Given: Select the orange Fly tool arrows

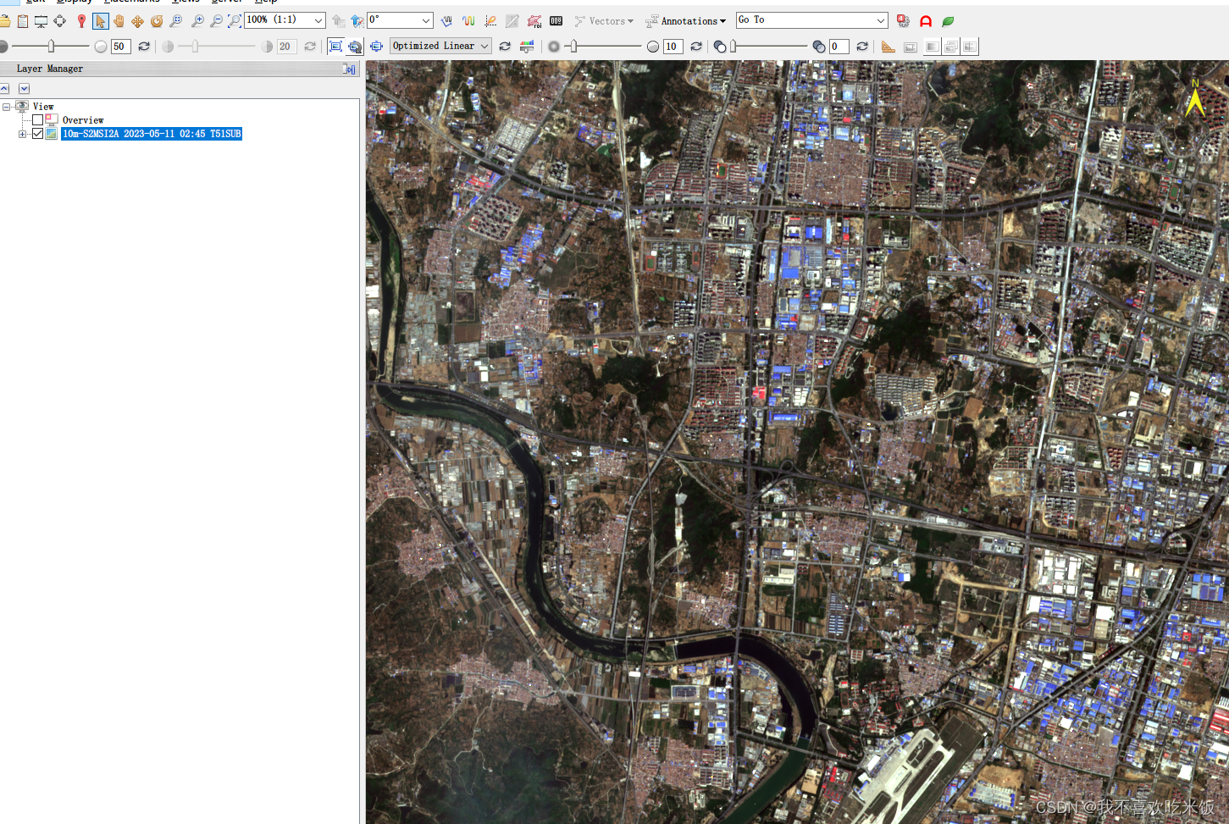Looking at the screenshot, I should coord(137,21).
